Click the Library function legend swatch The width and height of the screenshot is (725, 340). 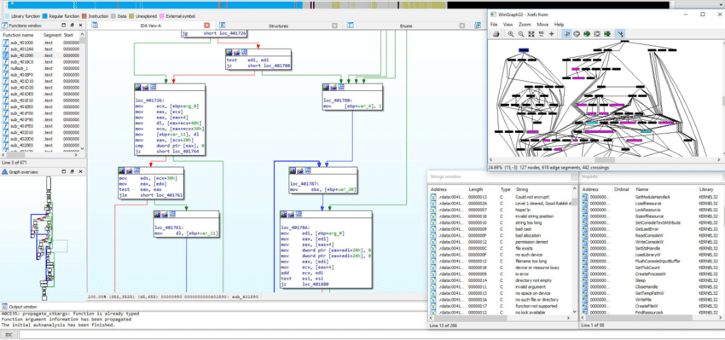pyautogui.click(x=7, y=16)
